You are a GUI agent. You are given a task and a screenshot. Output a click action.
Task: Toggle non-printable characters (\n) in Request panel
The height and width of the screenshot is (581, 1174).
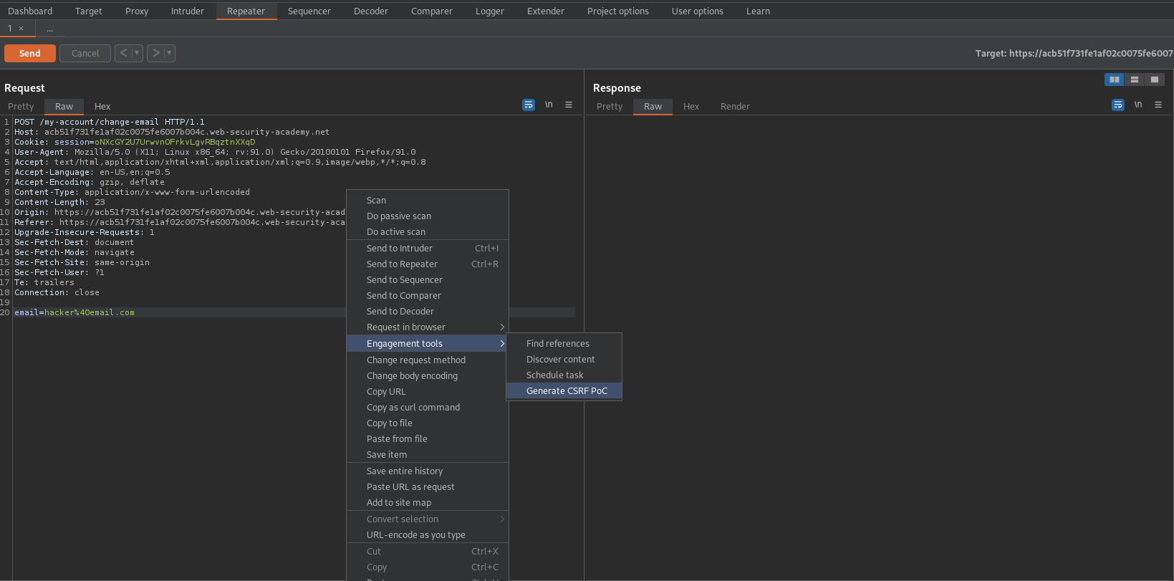coord(549,105)
